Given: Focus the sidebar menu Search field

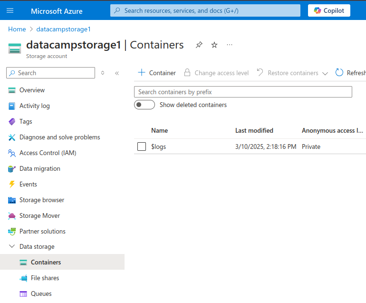Looking at the screenshot, I should (51, 73).
